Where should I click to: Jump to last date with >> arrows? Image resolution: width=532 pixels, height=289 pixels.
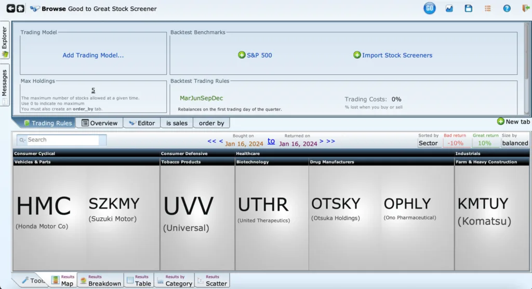[331, 141]
